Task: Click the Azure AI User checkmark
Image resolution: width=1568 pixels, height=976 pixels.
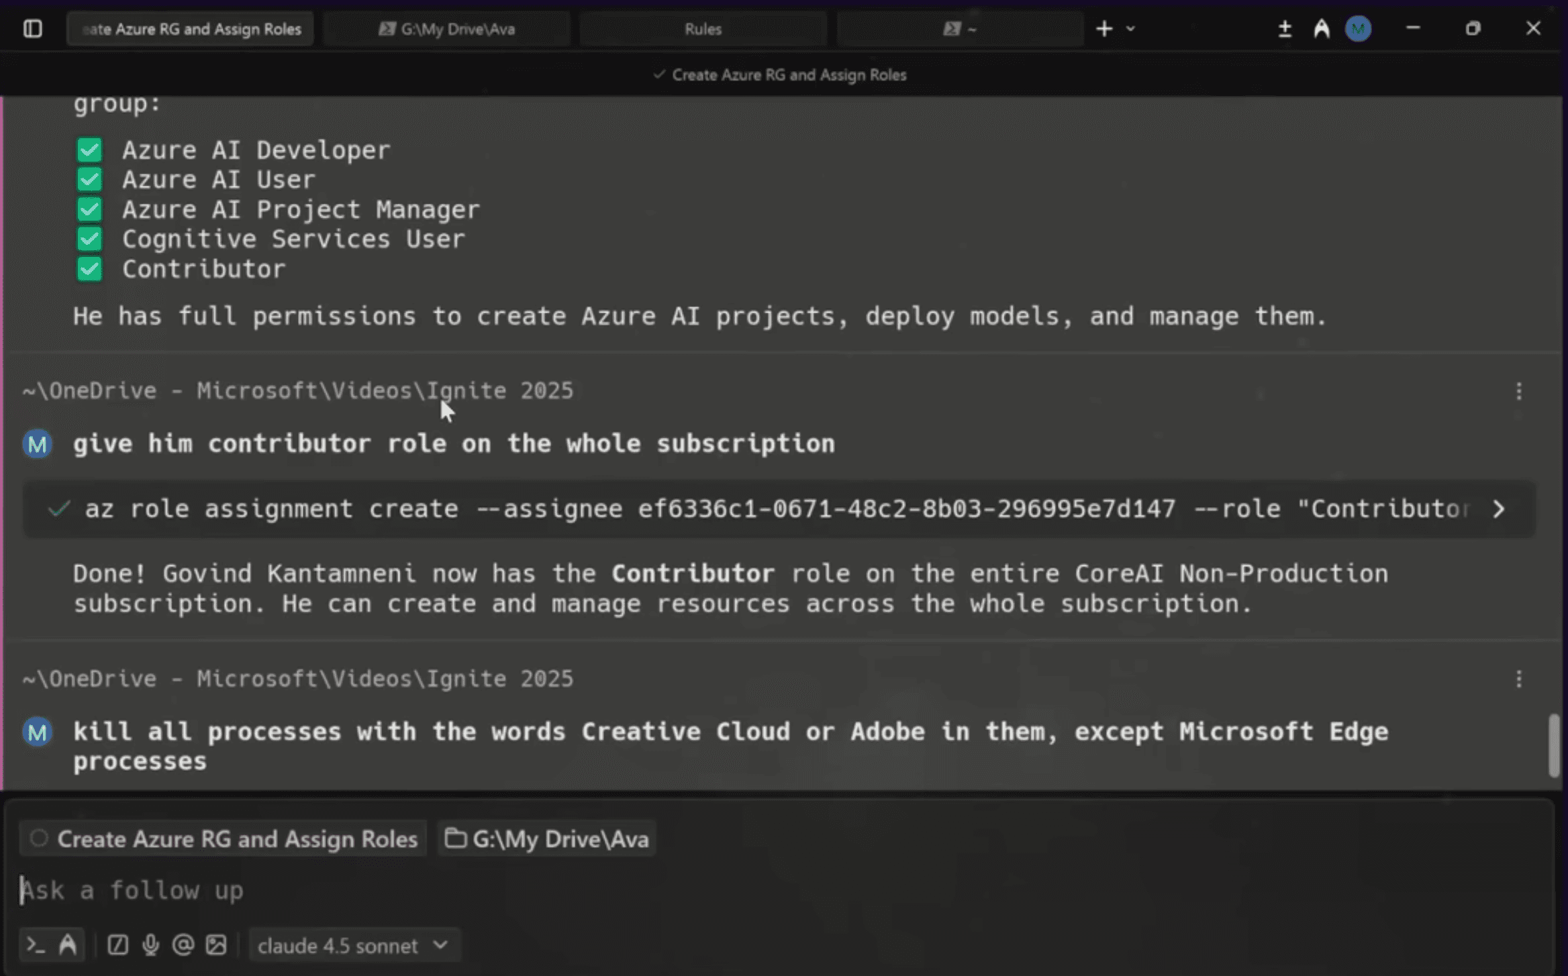Action: click(89, 180)
